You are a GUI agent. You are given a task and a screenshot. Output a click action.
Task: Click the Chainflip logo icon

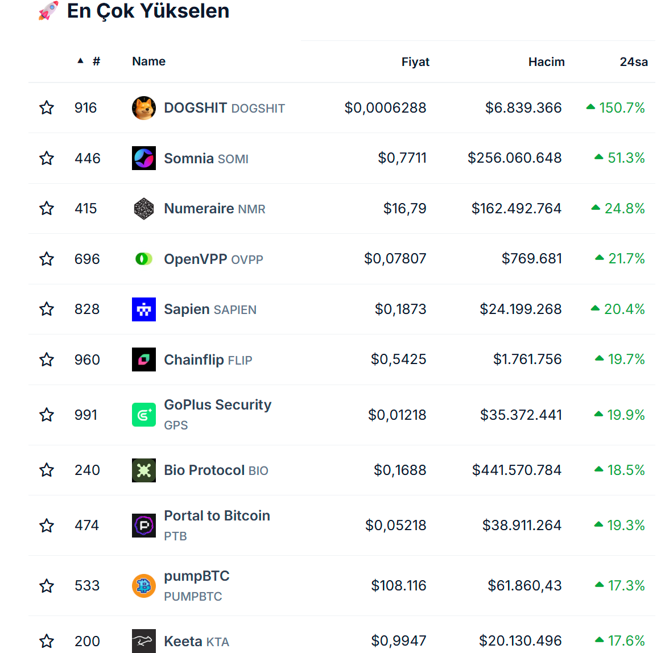(x=144, y=359)
